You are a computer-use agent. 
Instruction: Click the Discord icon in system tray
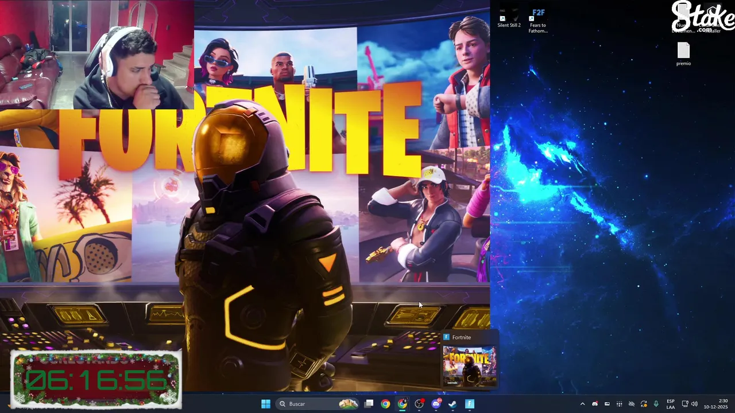pyautogui.click(x=595, y=404)
